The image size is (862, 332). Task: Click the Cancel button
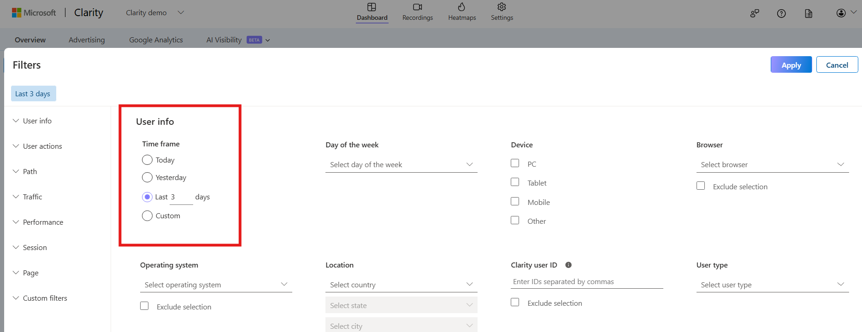click(837, 65)
